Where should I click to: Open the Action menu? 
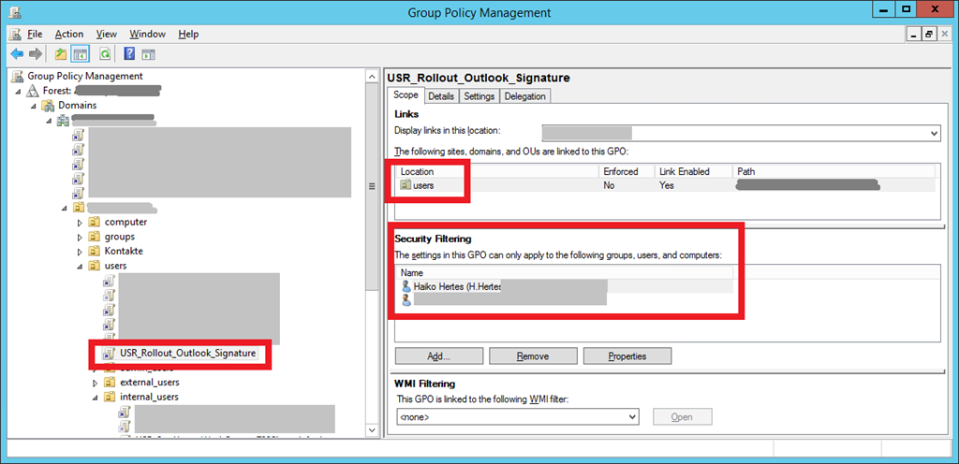(68, 34)
